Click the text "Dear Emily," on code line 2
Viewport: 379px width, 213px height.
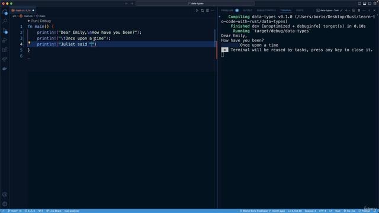pos(73,33)
